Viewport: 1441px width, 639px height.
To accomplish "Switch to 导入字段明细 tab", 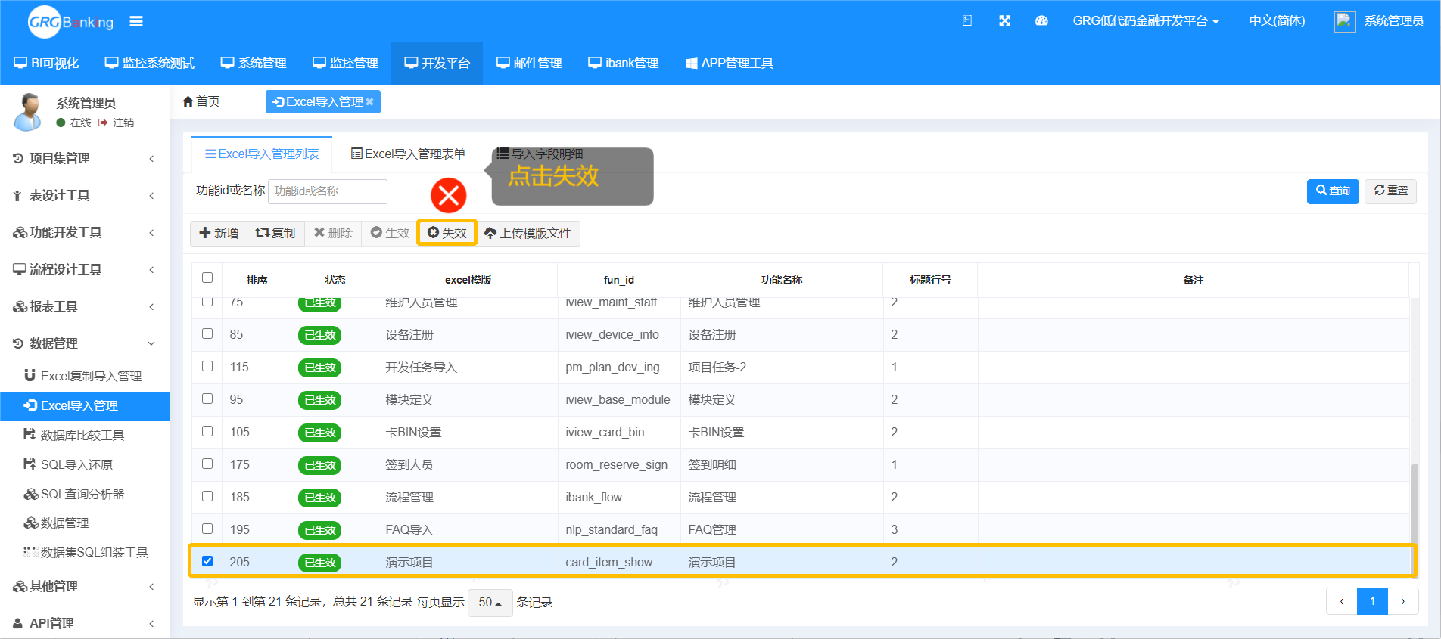I will coord(540,154).
